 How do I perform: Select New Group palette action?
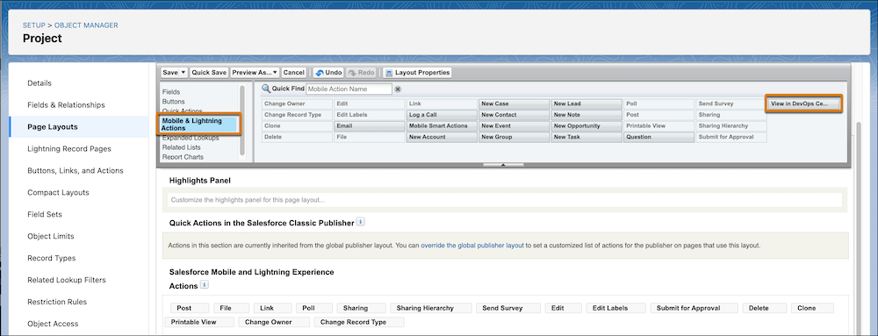pyautogui.click(x=514, y=137)
